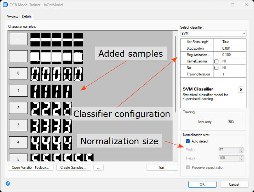Click the Height spinner arrows

pyautogui.click(x=241, y=158)
